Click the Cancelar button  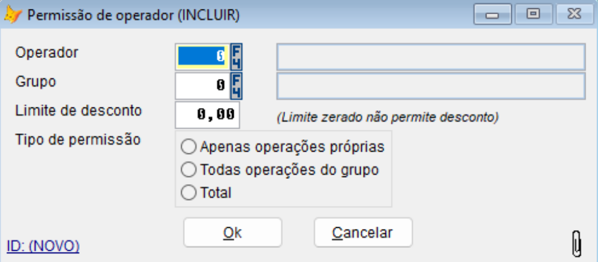point(362,232)
